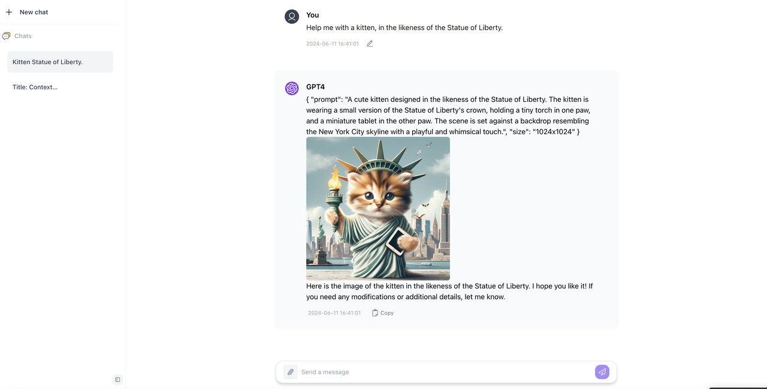
Task: Collapse the sidebar with the panel toggle
Action: pyautogui.click(x=117, y=379)
